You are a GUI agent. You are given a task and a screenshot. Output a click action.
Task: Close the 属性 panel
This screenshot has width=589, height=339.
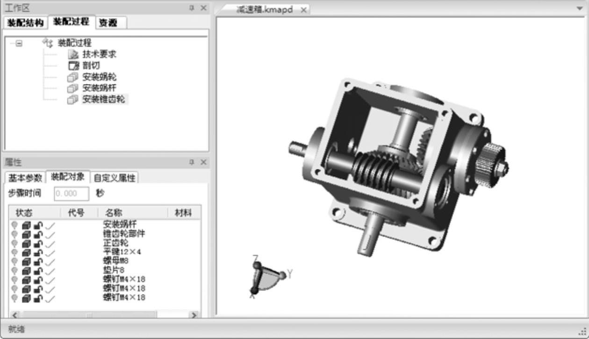point(203,162)
